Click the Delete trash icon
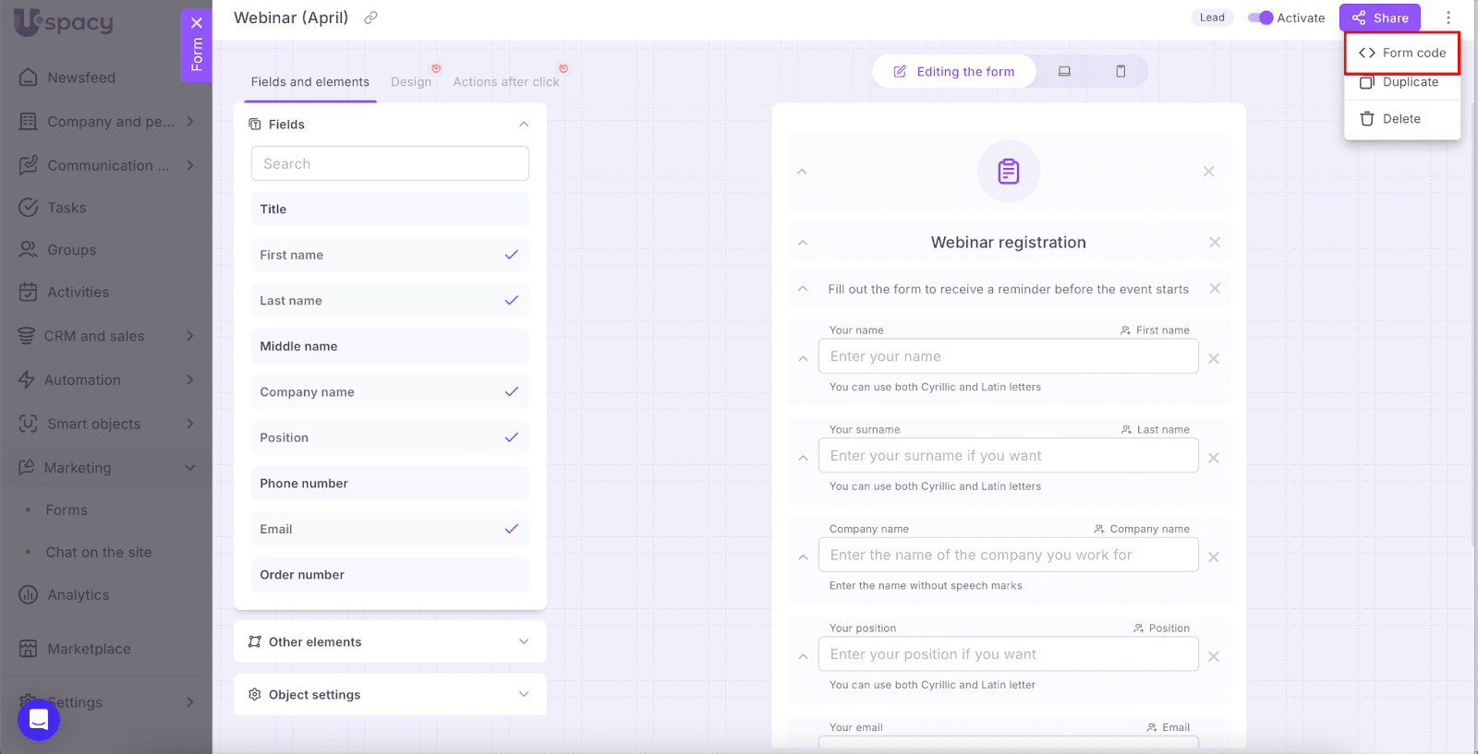The height and width of the screenshot is (754, 1478). click(1367, 119)
